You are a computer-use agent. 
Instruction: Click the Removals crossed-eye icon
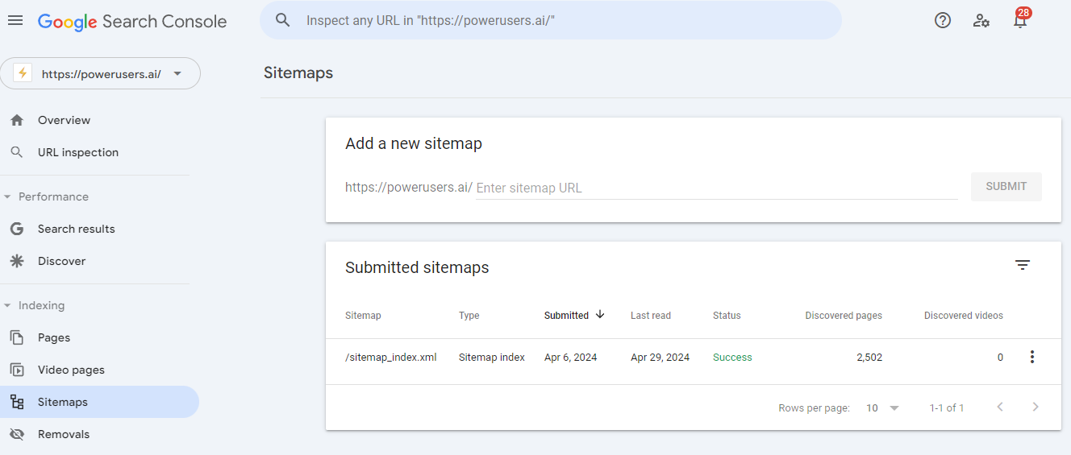tap(17, 434)
